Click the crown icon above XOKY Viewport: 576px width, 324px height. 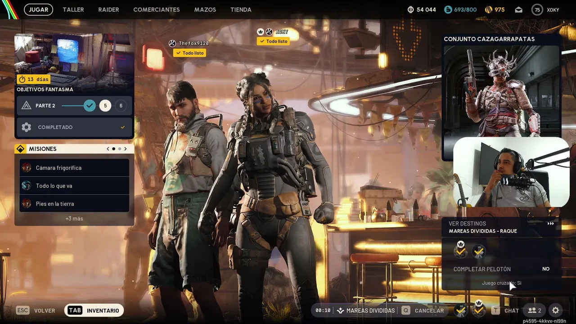coord(261,31)
